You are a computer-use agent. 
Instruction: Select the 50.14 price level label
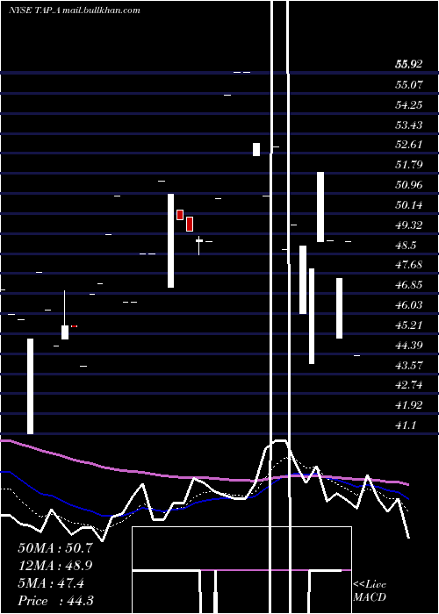click(409, 204)
